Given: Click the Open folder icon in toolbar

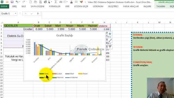Looking at the screenshot, I should click(7, 2).
